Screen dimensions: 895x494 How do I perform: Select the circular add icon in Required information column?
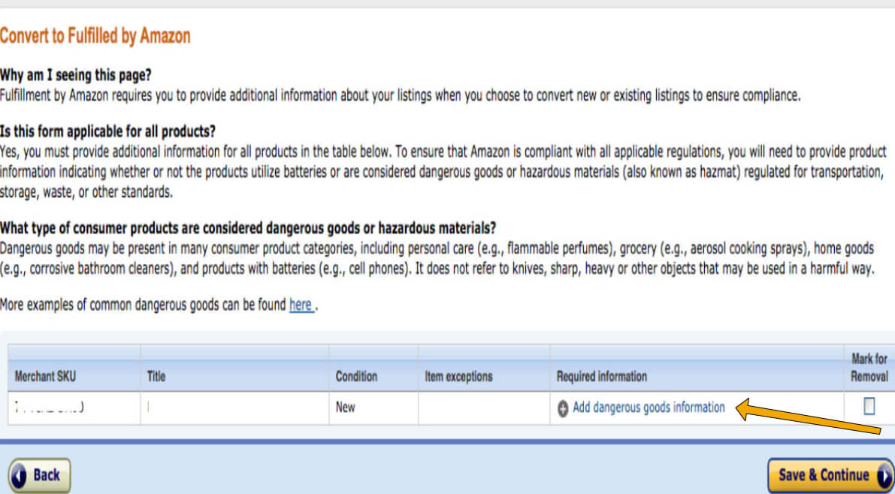(563, 407)
